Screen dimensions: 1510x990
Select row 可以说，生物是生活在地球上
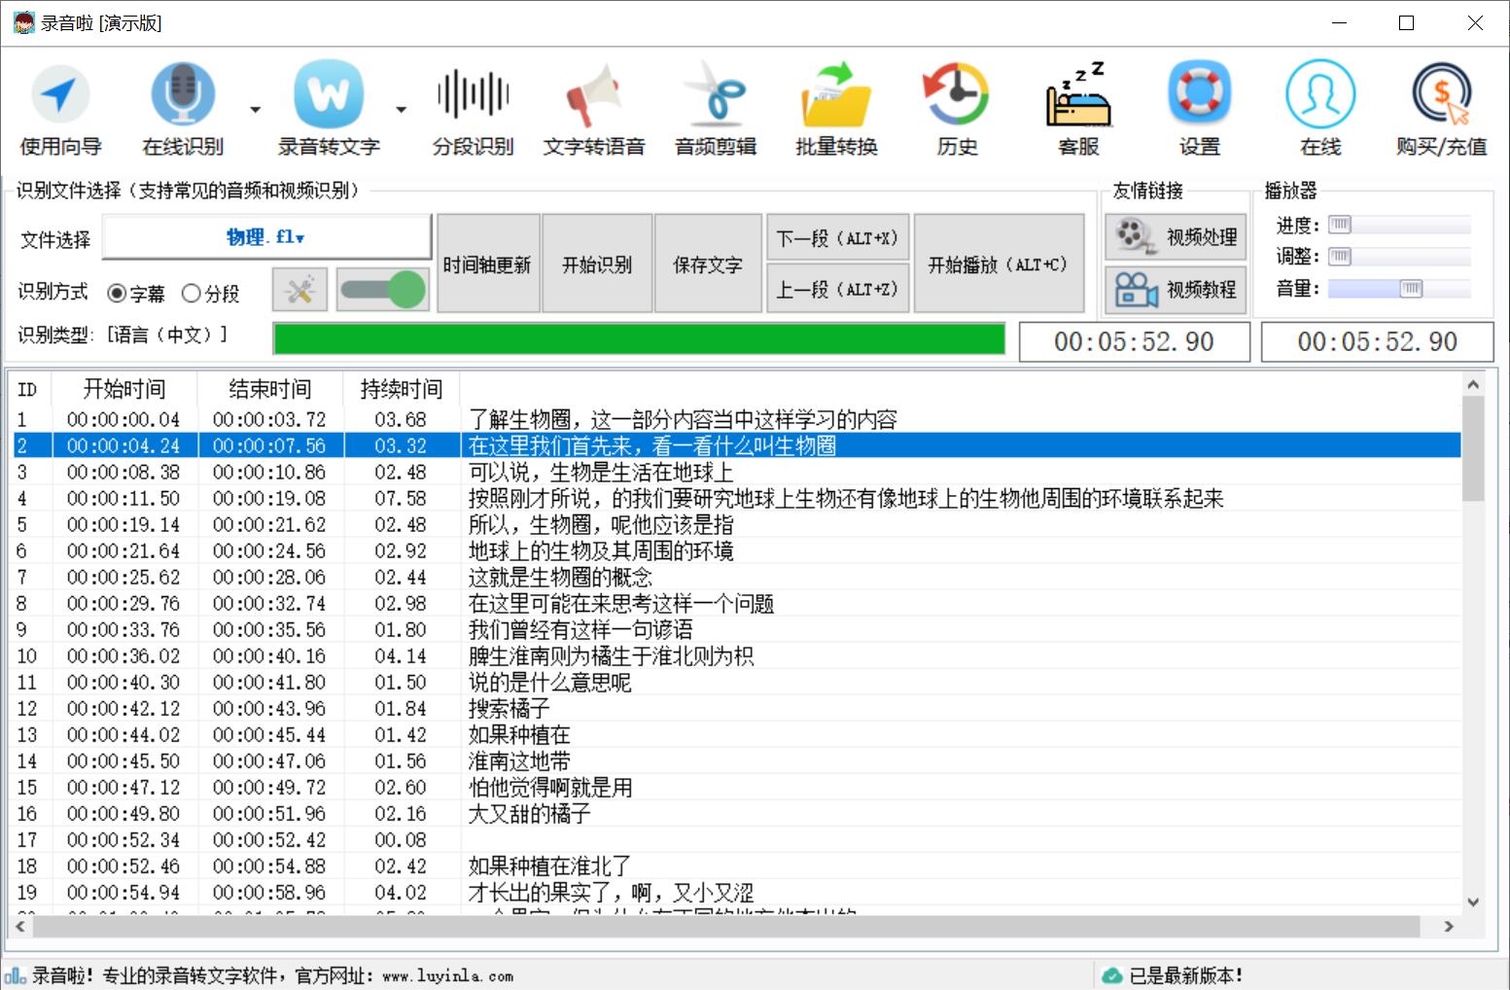[x=736, y=472]
